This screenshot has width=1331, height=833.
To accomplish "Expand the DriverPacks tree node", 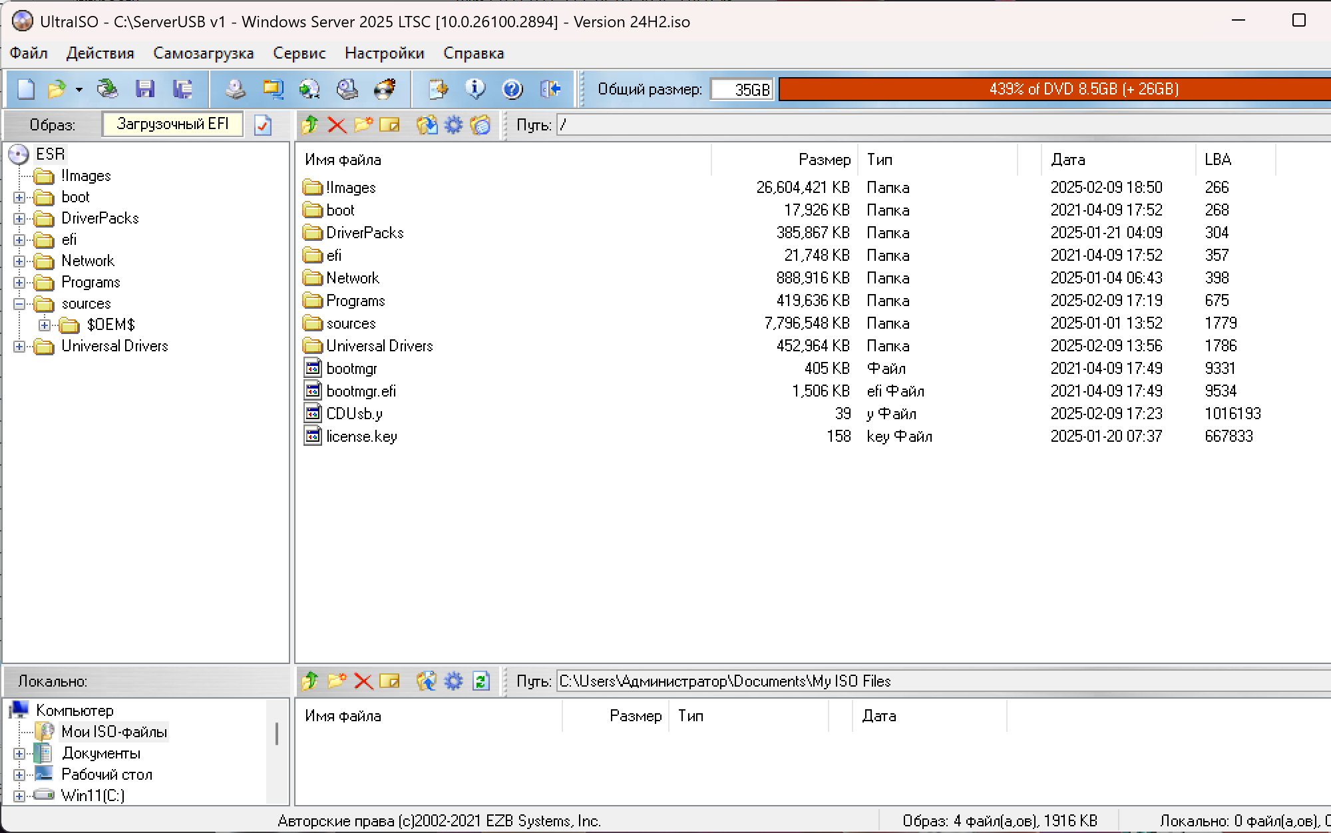I will tap(19, 219).
